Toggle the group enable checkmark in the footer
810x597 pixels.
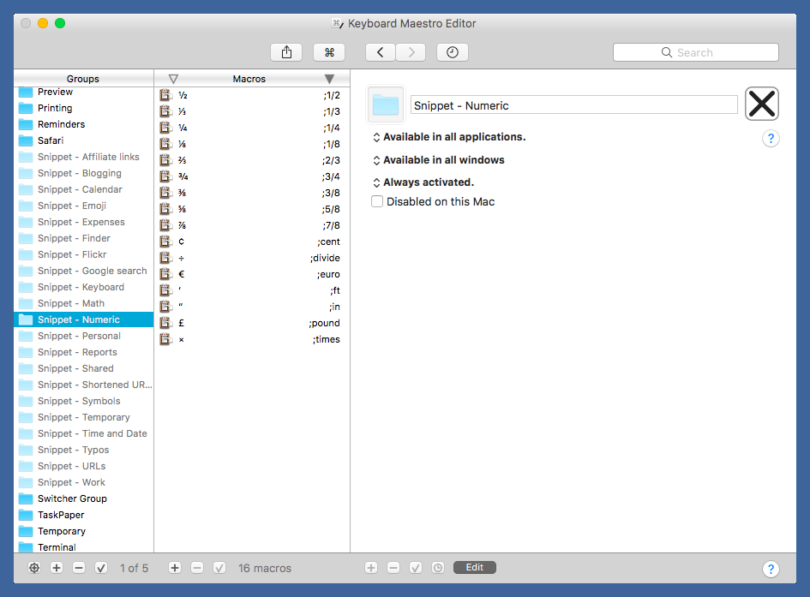[x=101, y=568]
